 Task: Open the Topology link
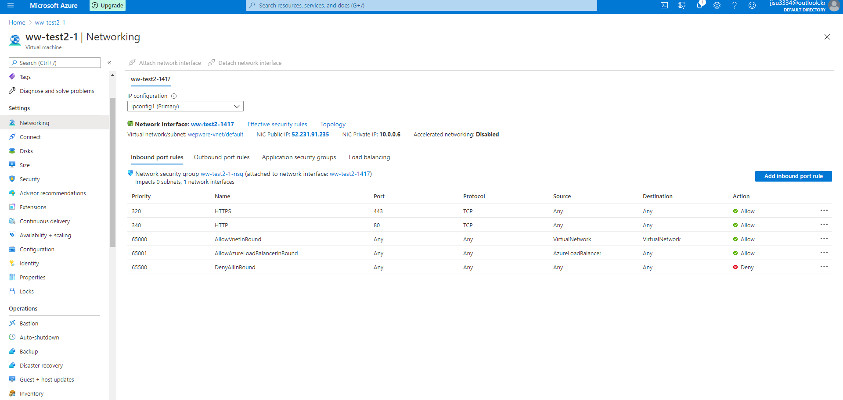click(x=333, y=124)
